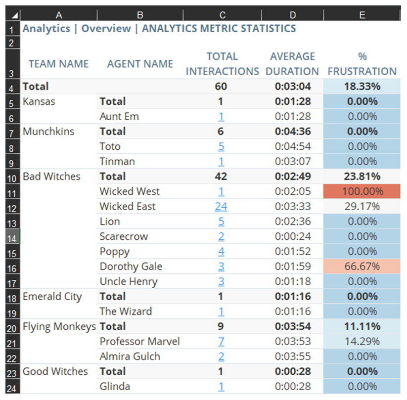
Task: Select the grand total 60 interactions cell
Action: click(x=223, y=87)
